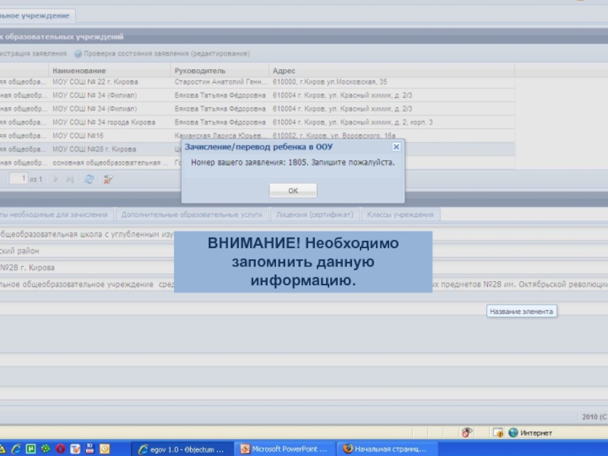The height and width of the screenshot is (456, 608).
Task: Click the Адрес column header
Action: (x=283, y=71)
